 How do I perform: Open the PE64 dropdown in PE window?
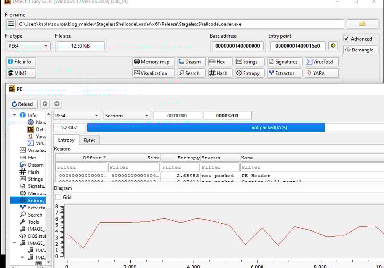[x=77, y=116]
